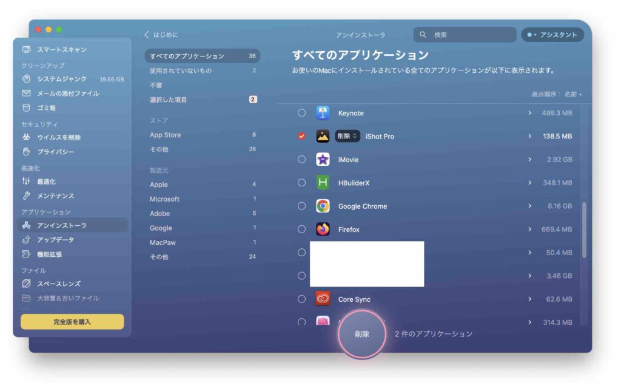The image size is (621, 391).
Task: Open the 削除 action dropdown for iShot Pro
Action: (x=347, y=137)
